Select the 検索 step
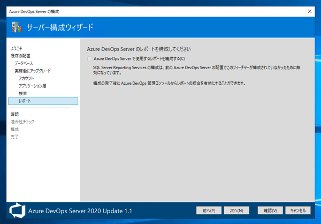This screenshot has width=321, height=224. click(x=22, y=94)
